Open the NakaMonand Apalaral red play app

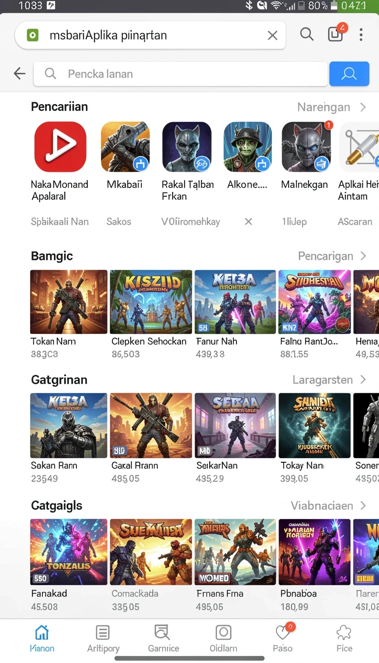pos(60,147)
